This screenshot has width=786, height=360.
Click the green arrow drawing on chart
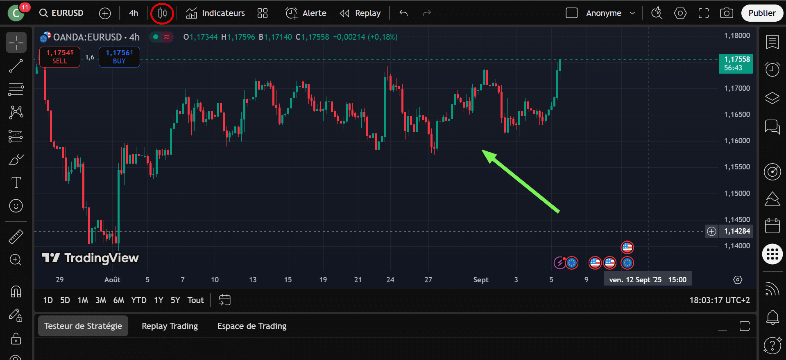(521, 181)
